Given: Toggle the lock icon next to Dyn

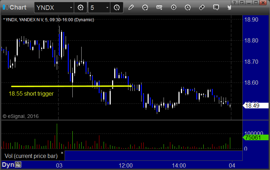Looking at the screenshot, I should pyautogui.click(x=18, y=165).
